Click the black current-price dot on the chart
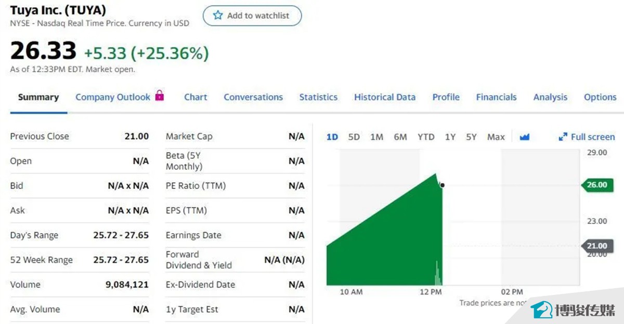Screen dimensions: 624x324 [442, 185]
